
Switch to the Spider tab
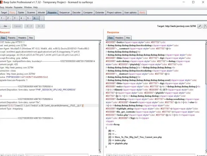pos(21,13)
